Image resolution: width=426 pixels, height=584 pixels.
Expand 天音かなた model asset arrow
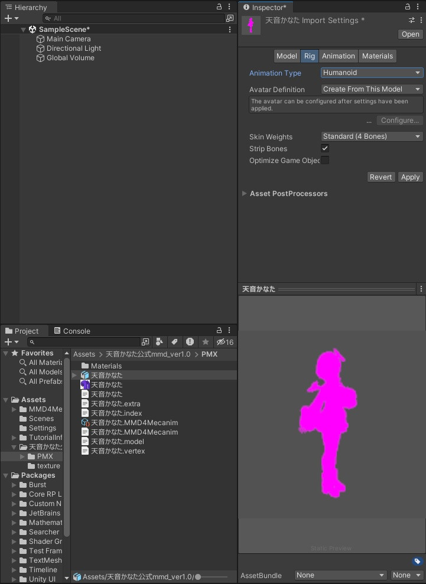click(x=74, y=375)
